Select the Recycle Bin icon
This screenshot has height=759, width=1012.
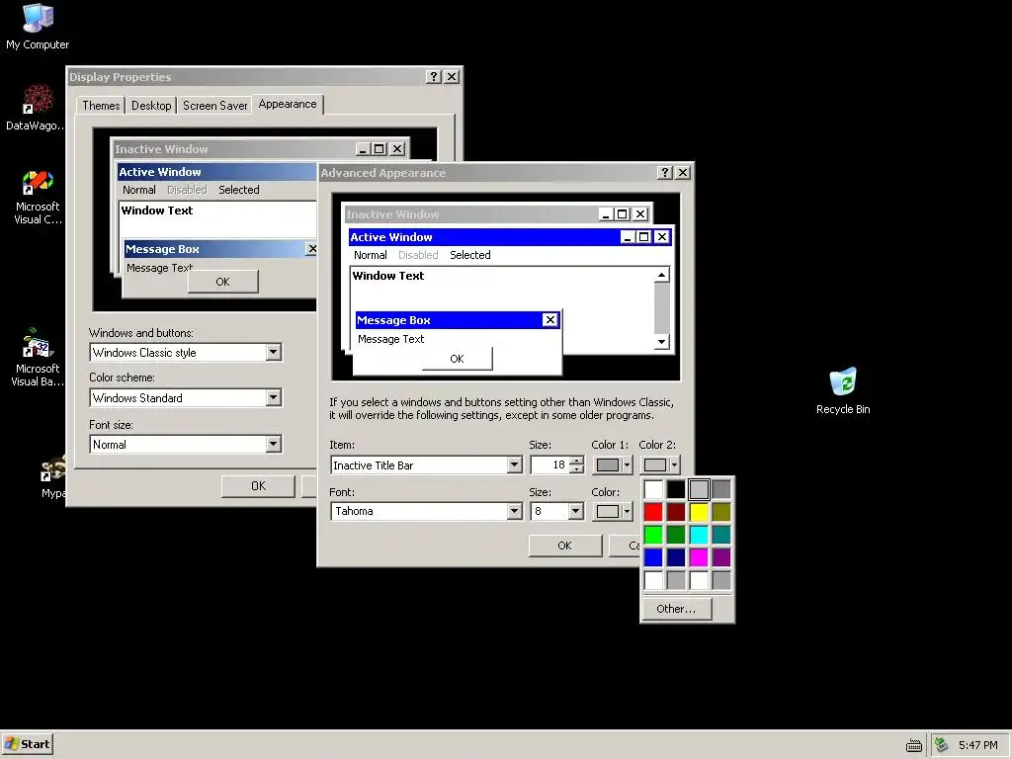tap(843, 391)
